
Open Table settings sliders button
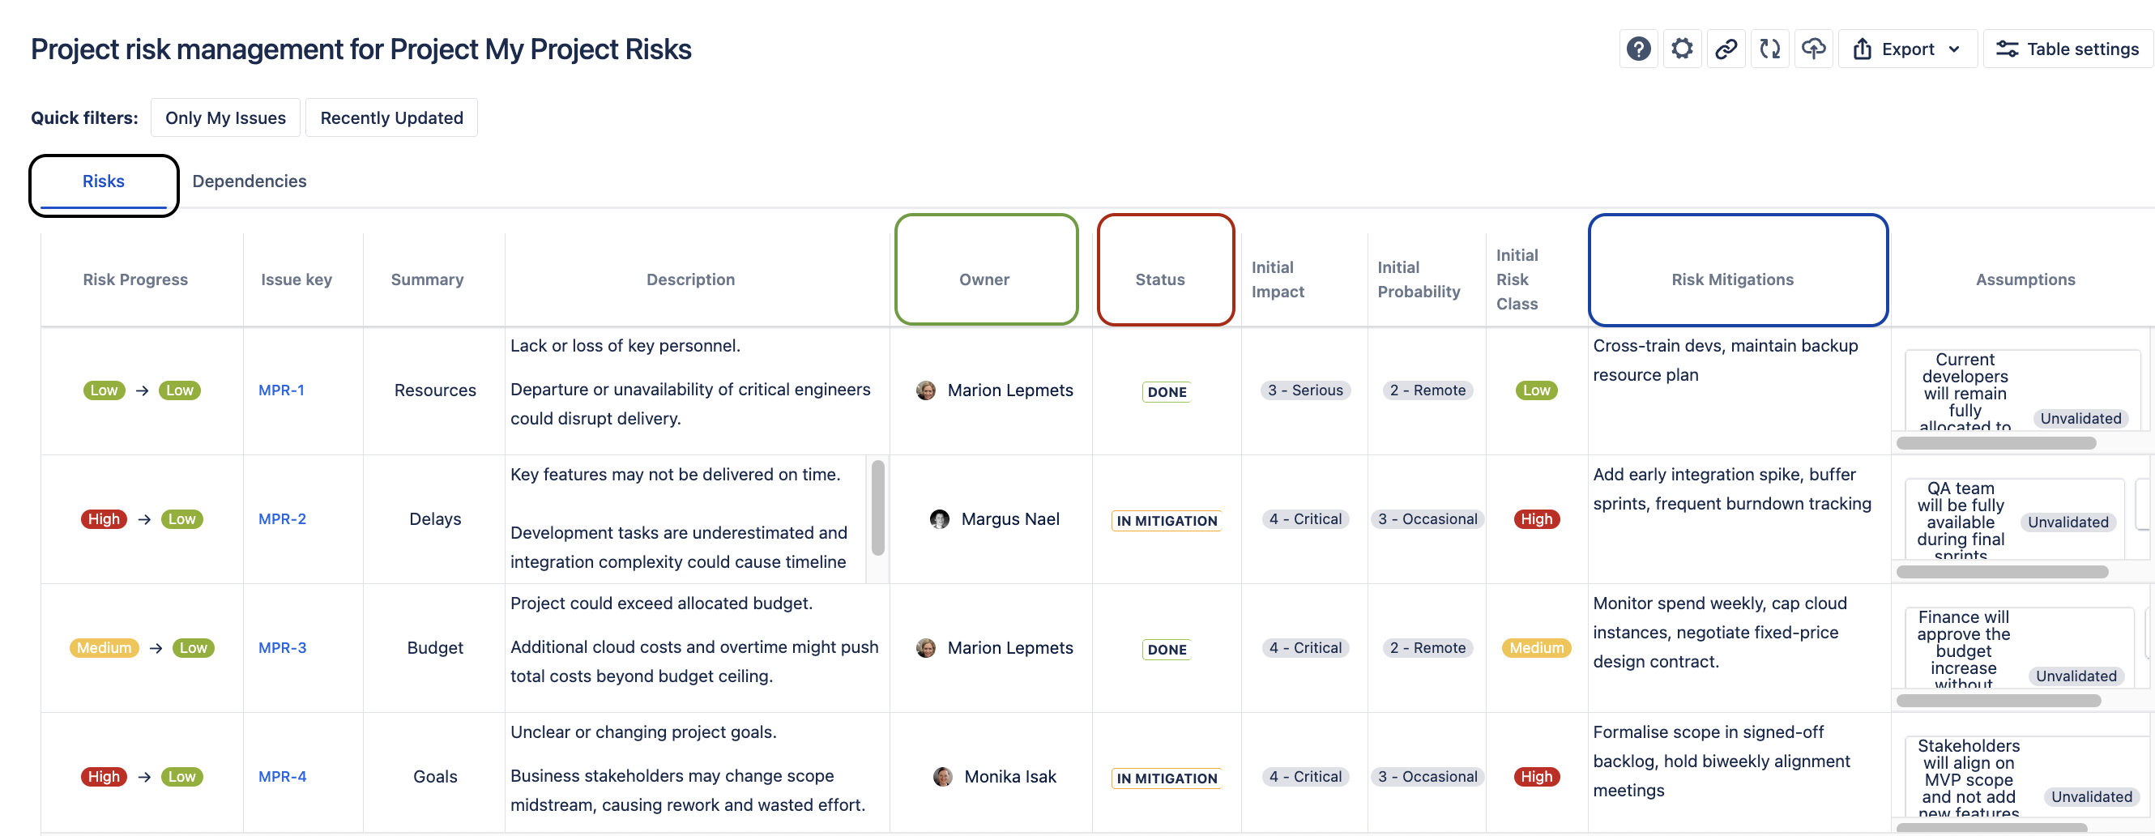(2067, 49)
